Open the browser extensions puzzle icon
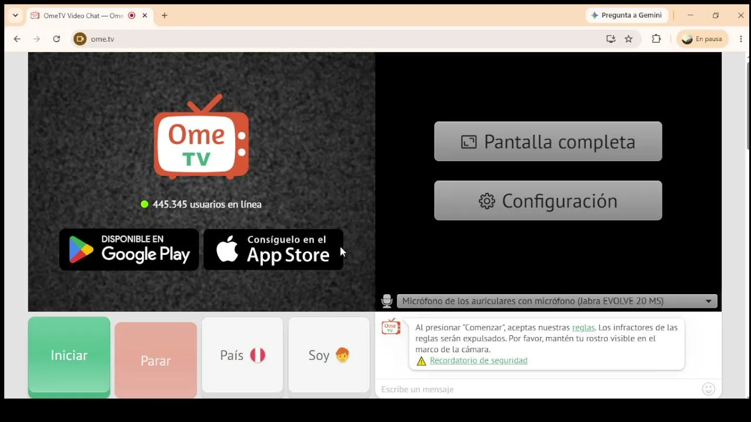Viewport: 751px width, 422px height. [x=656, y=39]
